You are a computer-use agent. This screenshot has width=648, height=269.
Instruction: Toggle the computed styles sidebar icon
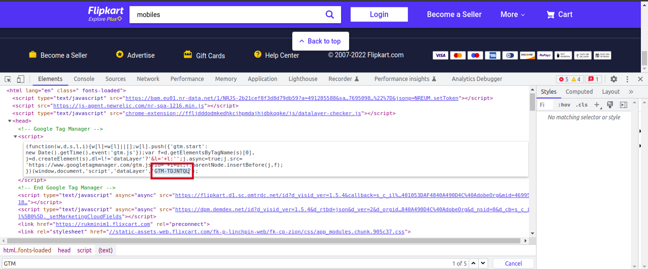click(x=623, y=105)
